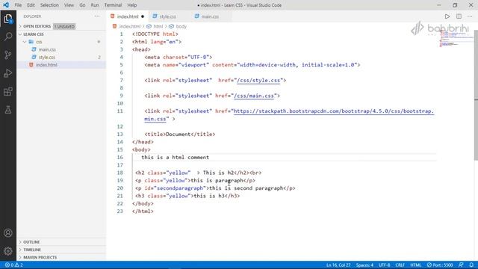Change encoding via UTF-8 status item
Image resolution: width=478 pixels, height=269 pixels.
pyautogui.click(x=384, y=265)
